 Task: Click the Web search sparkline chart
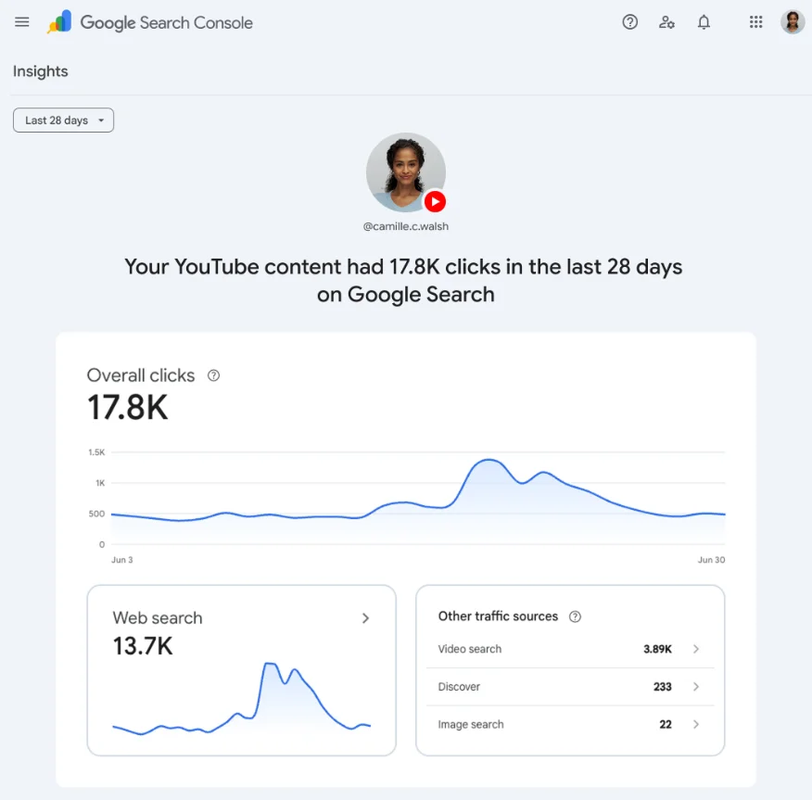pyautogui.click(x=241, y=698)
